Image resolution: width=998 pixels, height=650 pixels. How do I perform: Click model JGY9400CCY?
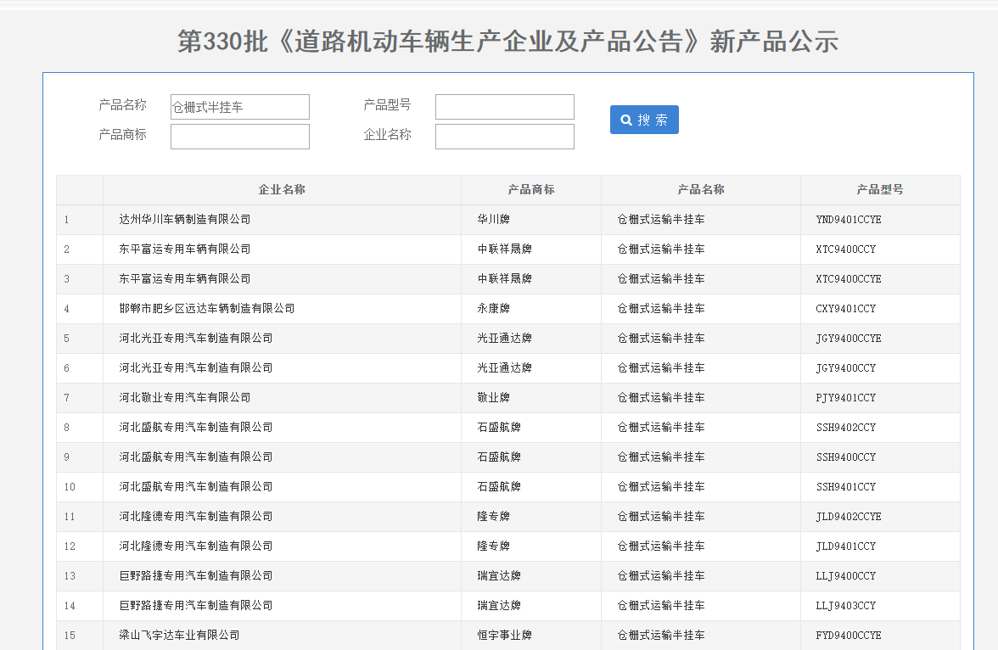point(846,368)
